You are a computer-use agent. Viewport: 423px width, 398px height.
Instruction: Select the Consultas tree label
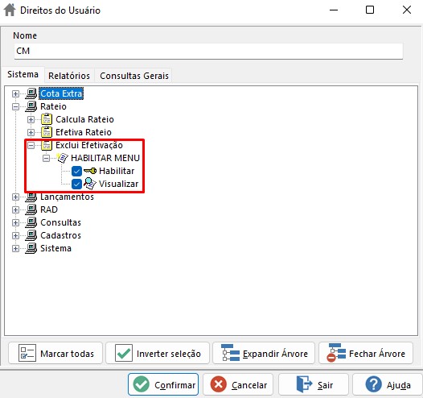pyautogui.click(x=60, y=222)
